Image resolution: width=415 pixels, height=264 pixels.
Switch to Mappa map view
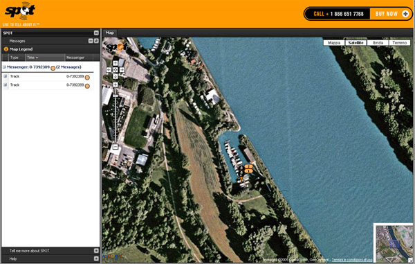(334, 43)
